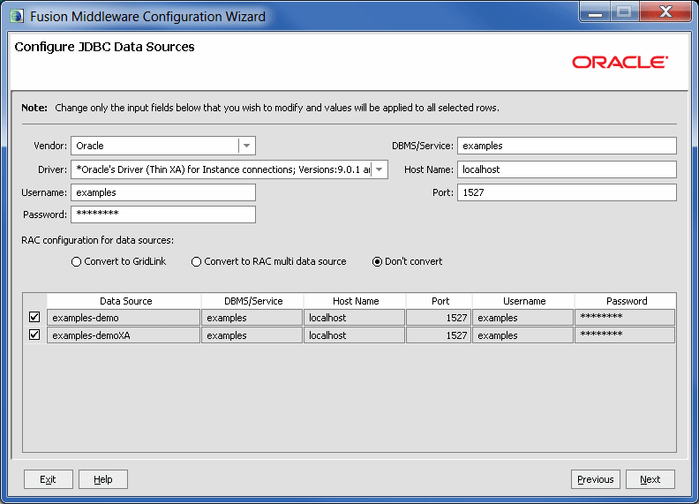
Task: Click the Exit button
Action: pos(49,479)
